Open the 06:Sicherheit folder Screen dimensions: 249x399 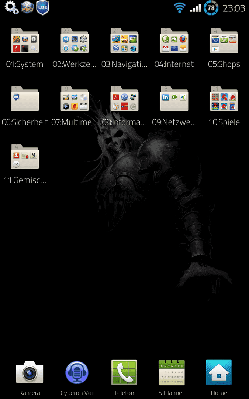coord(25,99)
